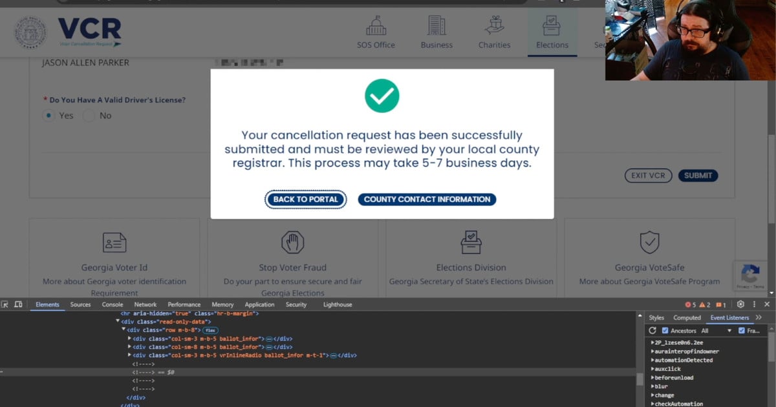This screenshot has width=776, height=407.
Task: Select the inspect element tool in DevTools
Action: [x=5, y=304]
